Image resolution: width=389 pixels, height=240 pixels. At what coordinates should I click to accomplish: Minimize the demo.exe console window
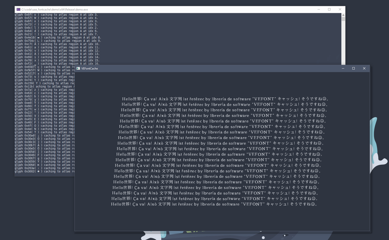(x=318, y=9)
